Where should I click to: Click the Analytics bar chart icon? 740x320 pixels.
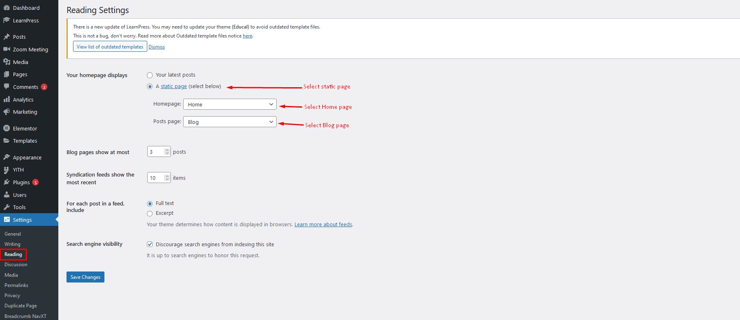tap(7, 99)
